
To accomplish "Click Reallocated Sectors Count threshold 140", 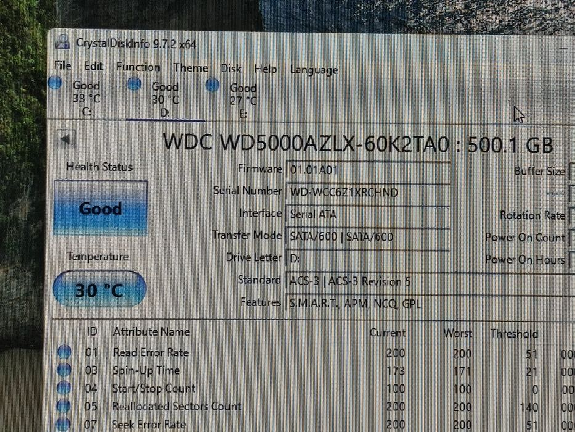I will [528, 407].
